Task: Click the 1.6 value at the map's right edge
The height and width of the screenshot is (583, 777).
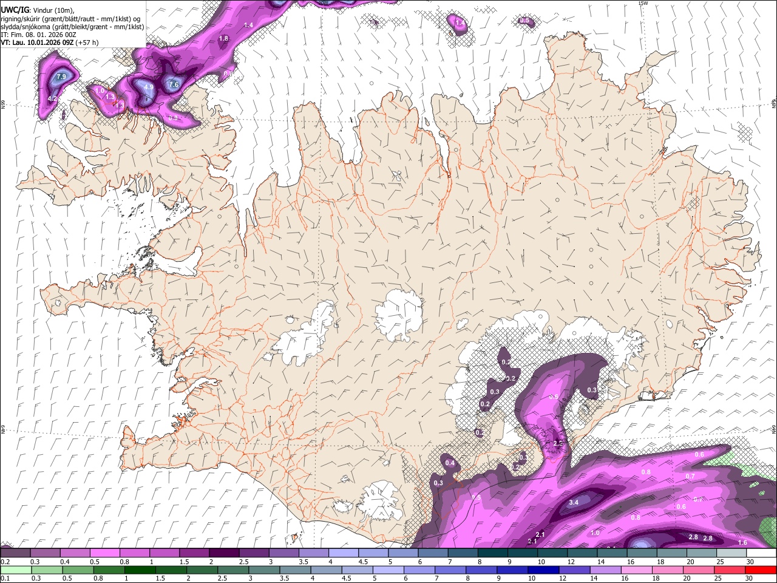Action: pyautogui.click(x=742, y=542)
